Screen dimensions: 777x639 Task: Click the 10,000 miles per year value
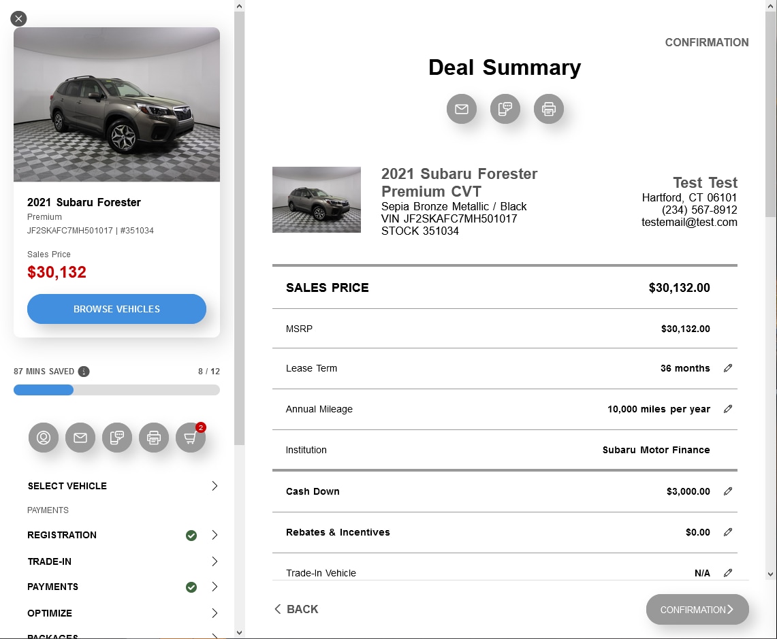coord(659,409)
